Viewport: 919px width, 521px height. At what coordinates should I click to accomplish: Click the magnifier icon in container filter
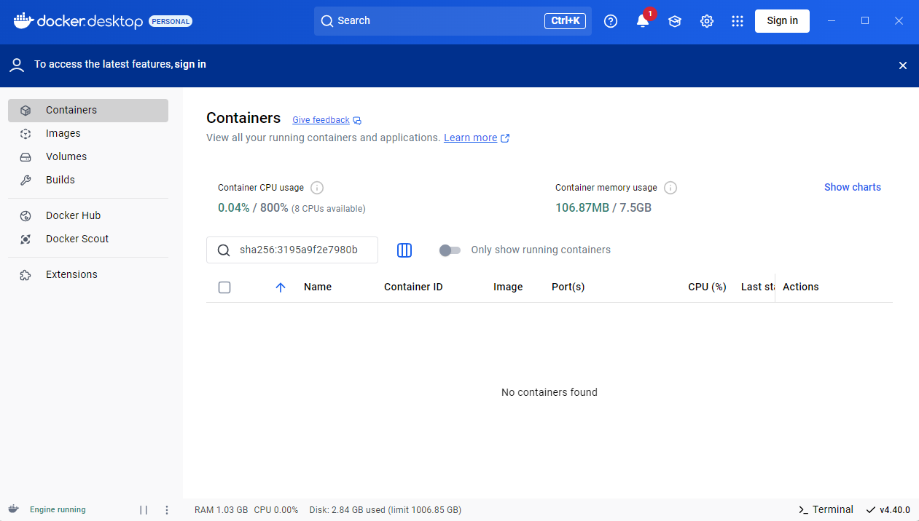click(224, 250)
